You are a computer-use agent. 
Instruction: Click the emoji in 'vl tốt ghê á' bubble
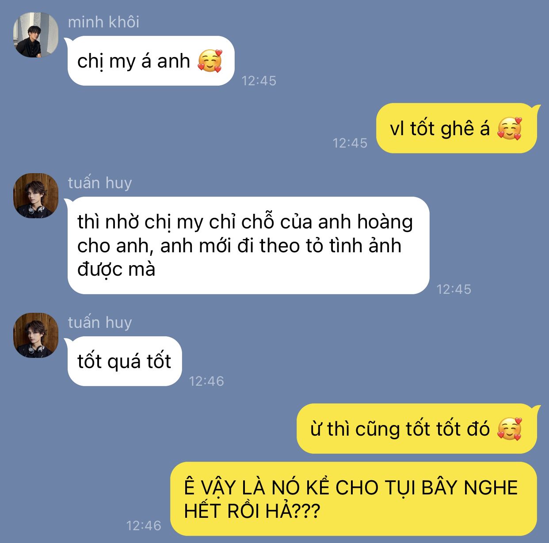[x=509, y=129]
